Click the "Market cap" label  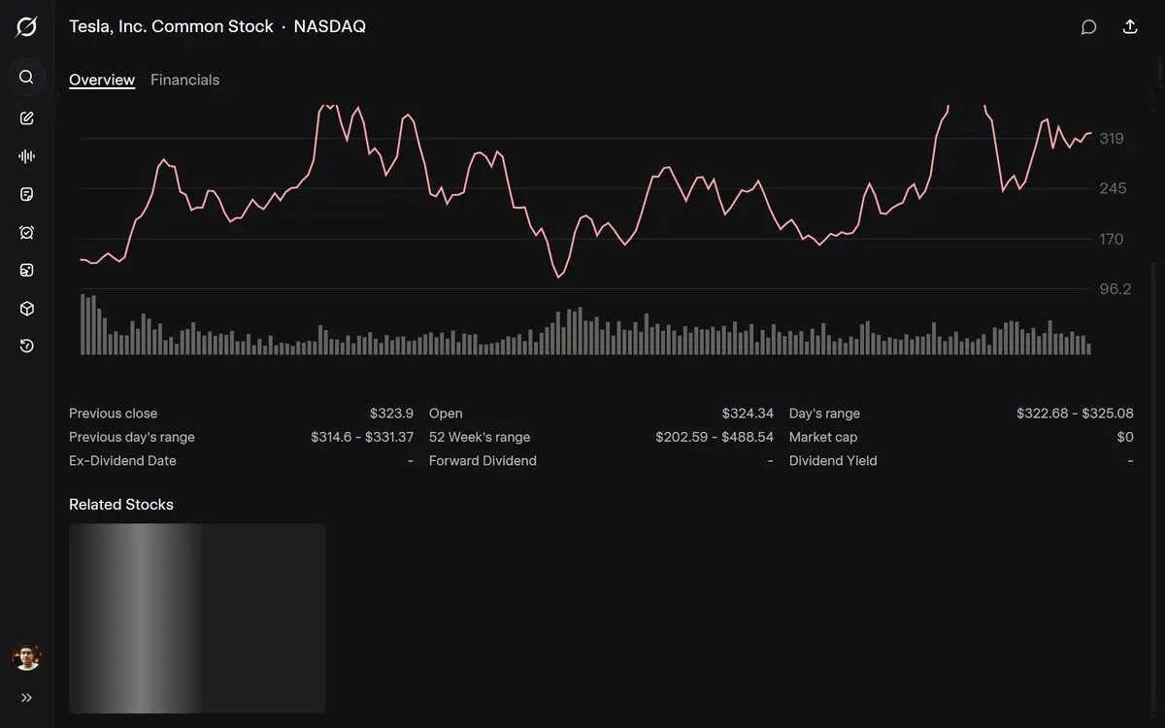(823, 437)
